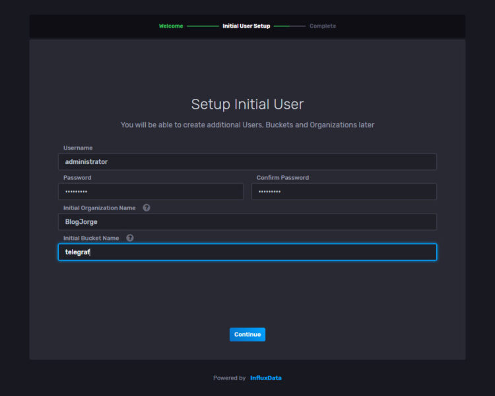Click the Username label
The width and height of the screenshot is (495, 396).
[78, 148]
